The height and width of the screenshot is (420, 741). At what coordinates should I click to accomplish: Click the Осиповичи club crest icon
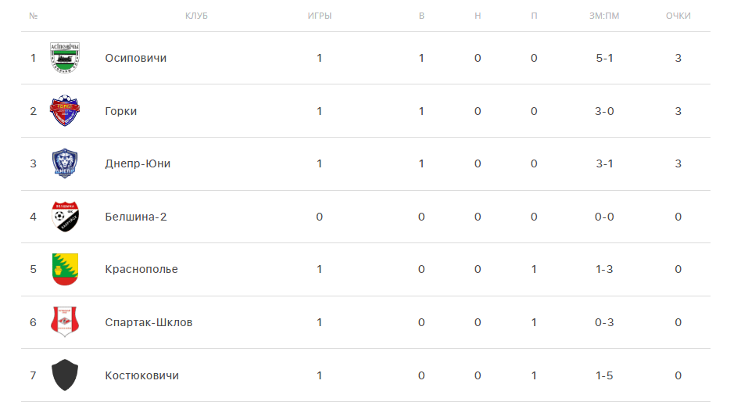click(65, 58)
